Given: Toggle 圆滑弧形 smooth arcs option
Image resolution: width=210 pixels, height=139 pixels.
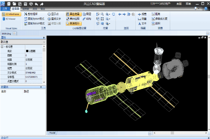Looking at the screenshot, I should pos(73,24).
